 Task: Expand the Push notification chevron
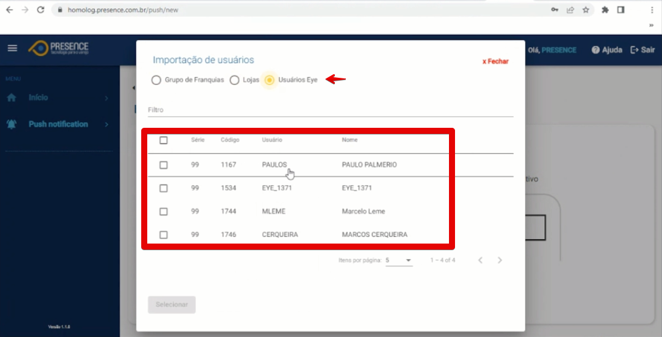pyautogui.click(x=106, y=124)
